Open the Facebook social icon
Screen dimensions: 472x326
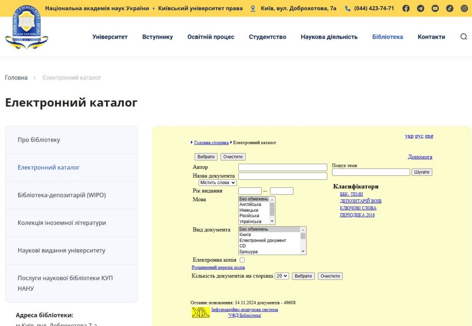pos(406,8)
